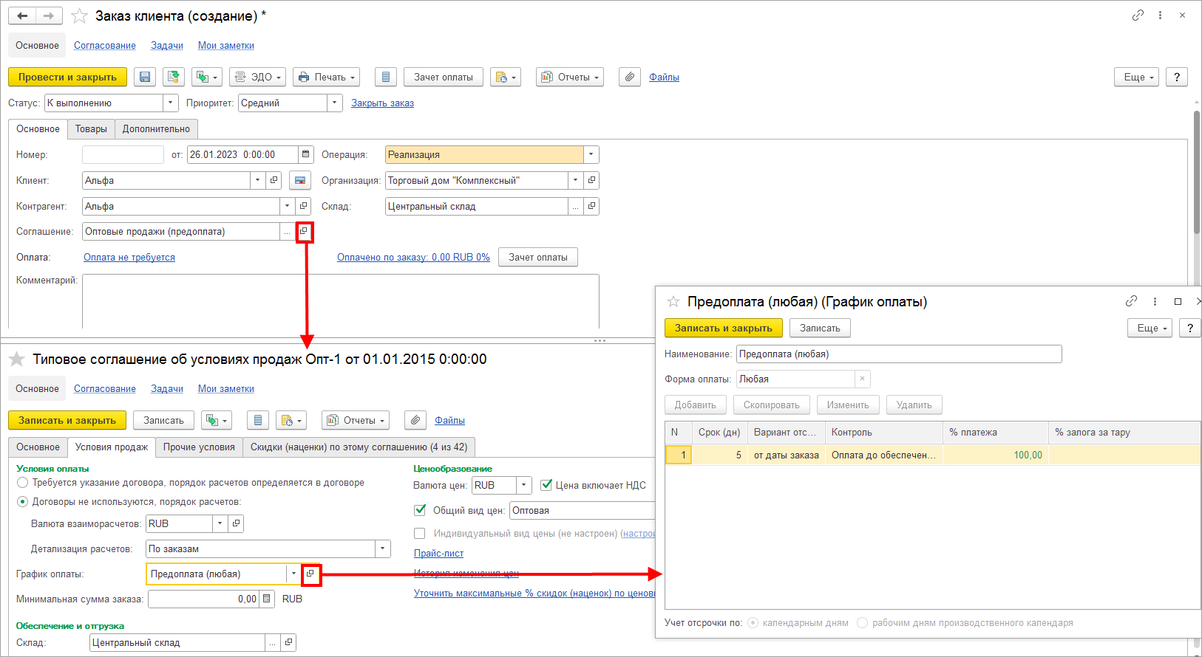1202x657 pixels.
Task: Expand the Статус dropdown
Action: (x=171, y=103)
